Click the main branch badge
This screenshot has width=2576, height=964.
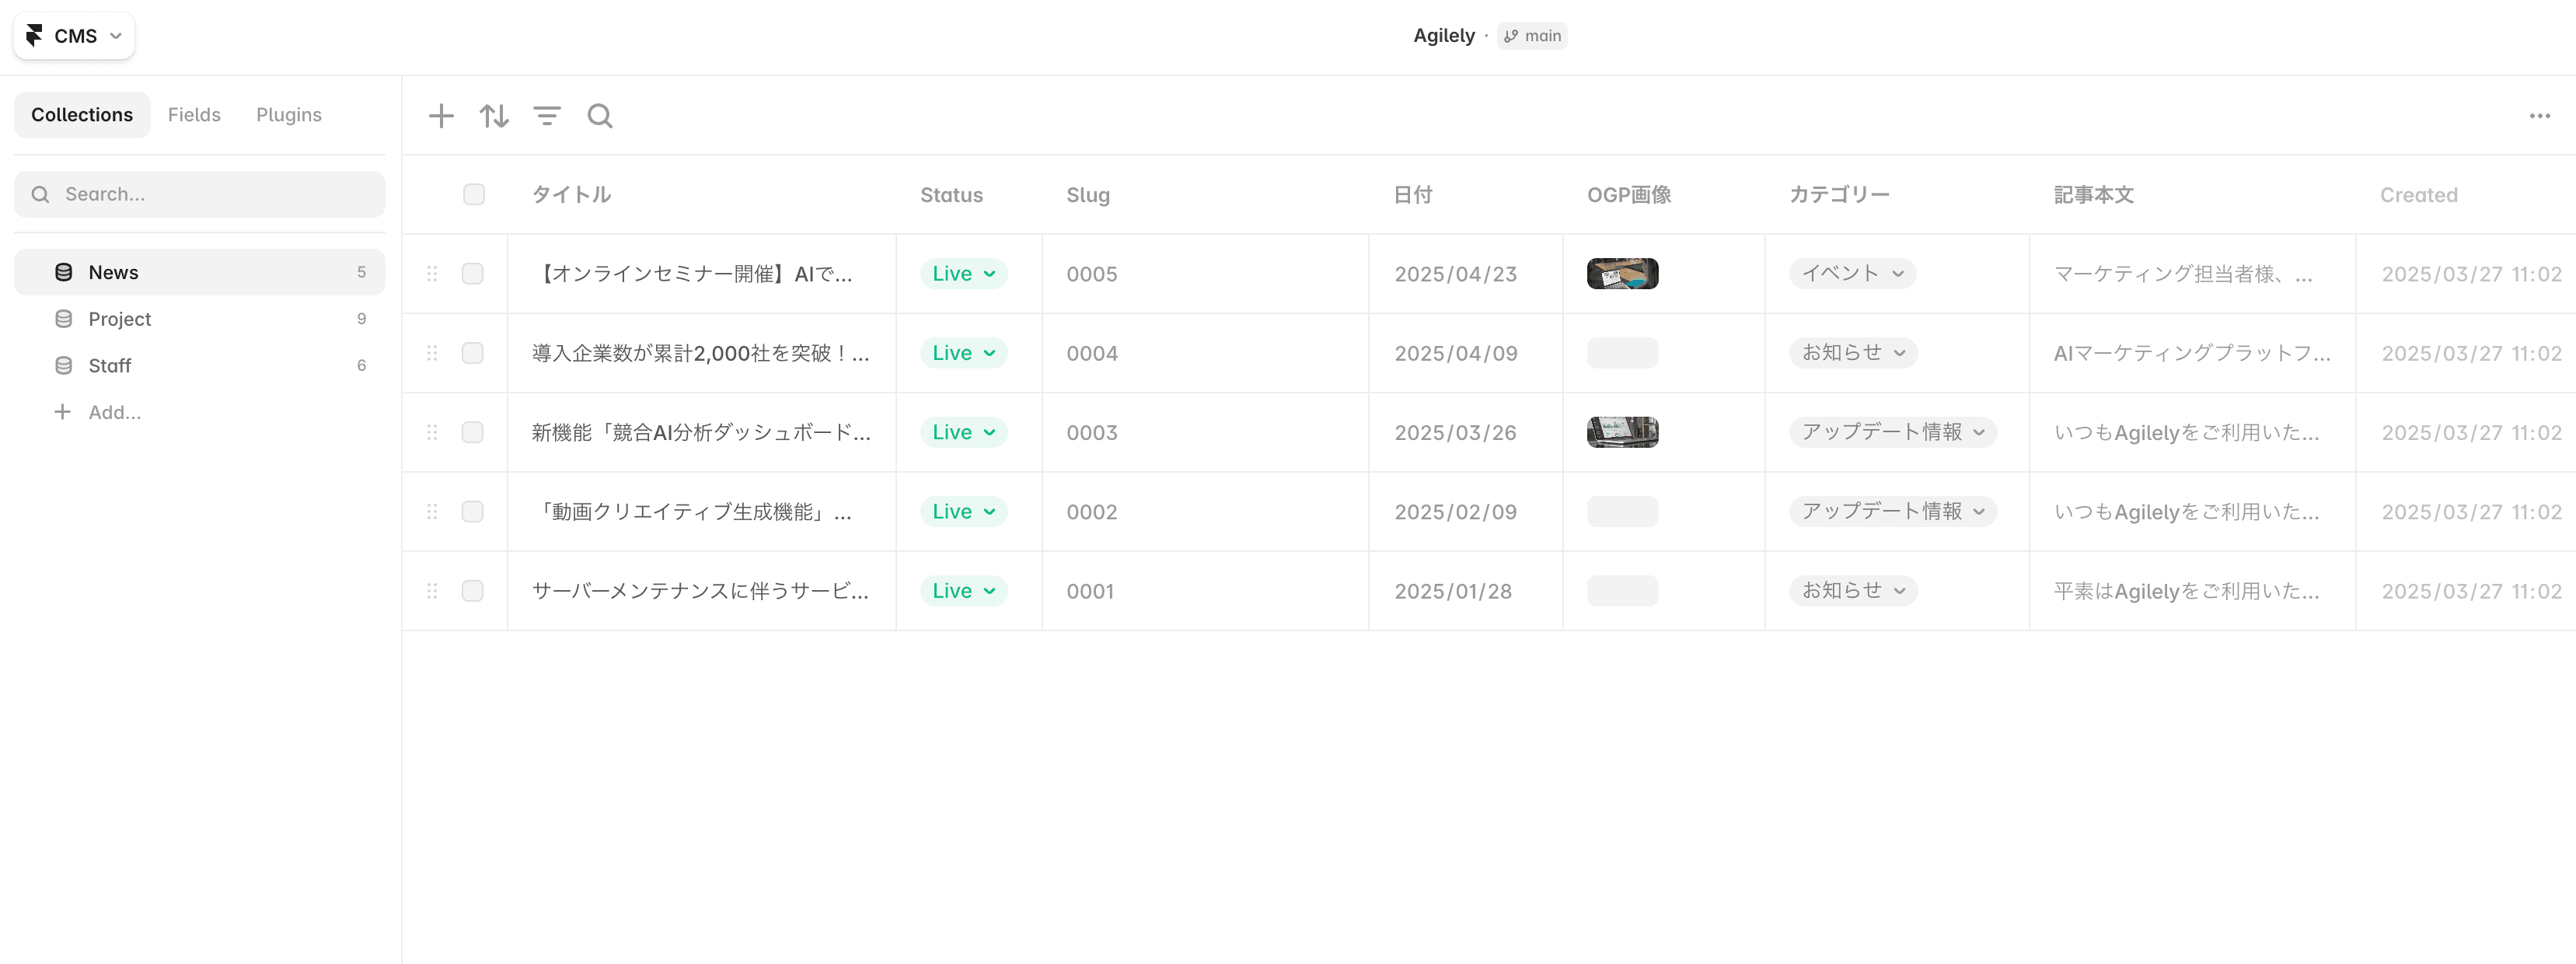(1532, 36)
